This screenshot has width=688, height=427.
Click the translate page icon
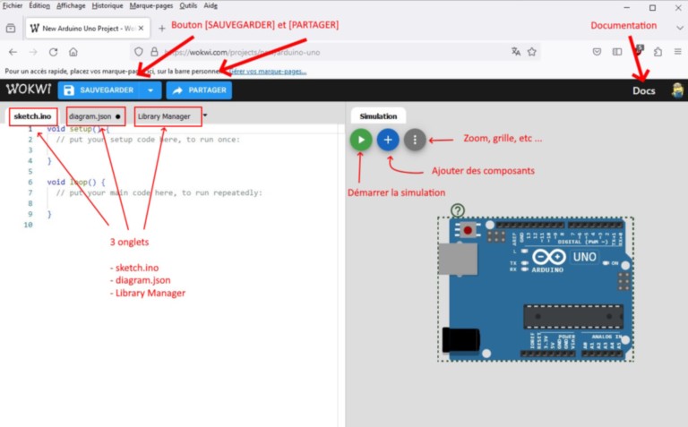point(516,52)
